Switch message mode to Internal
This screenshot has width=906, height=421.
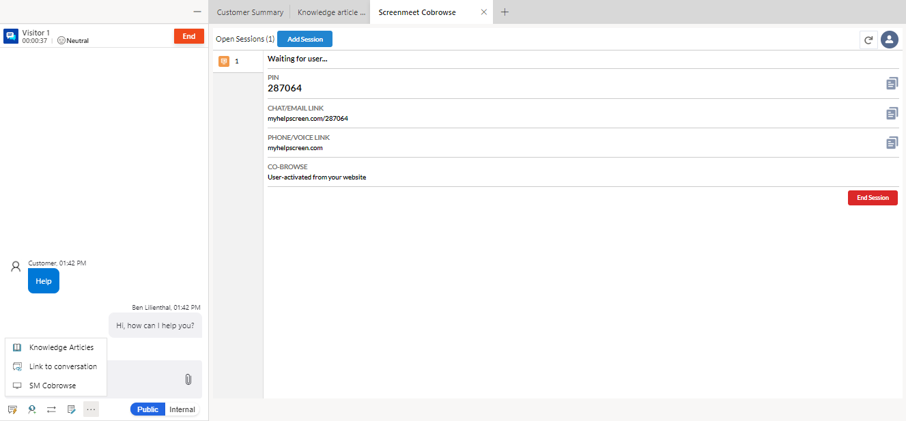(x=182, y=409)
